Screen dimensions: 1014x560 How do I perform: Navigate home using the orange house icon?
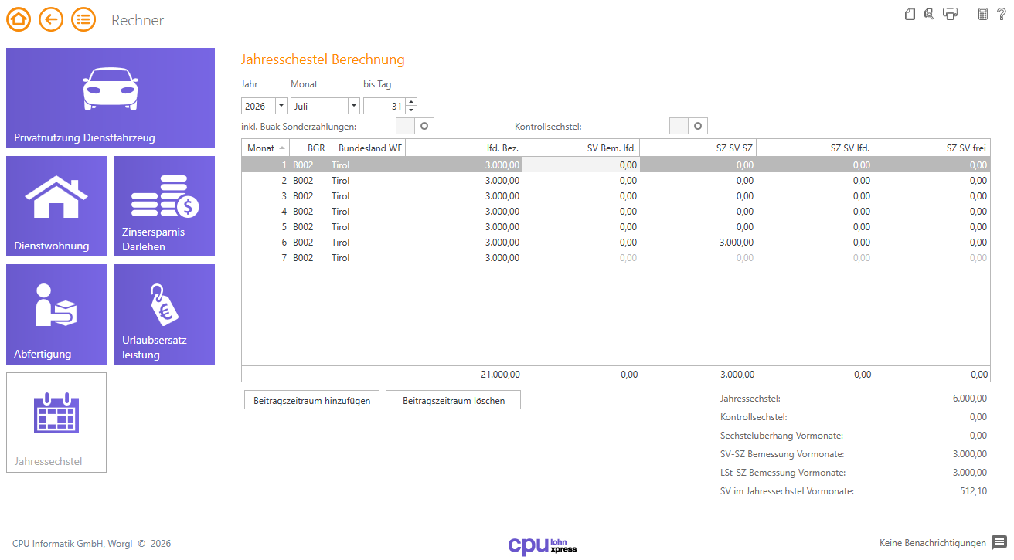(19, 19)
